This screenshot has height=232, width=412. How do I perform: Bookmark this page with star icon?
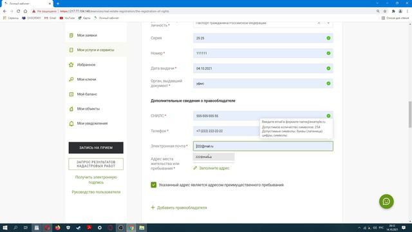pyautogui.click(x=385, y=12)
